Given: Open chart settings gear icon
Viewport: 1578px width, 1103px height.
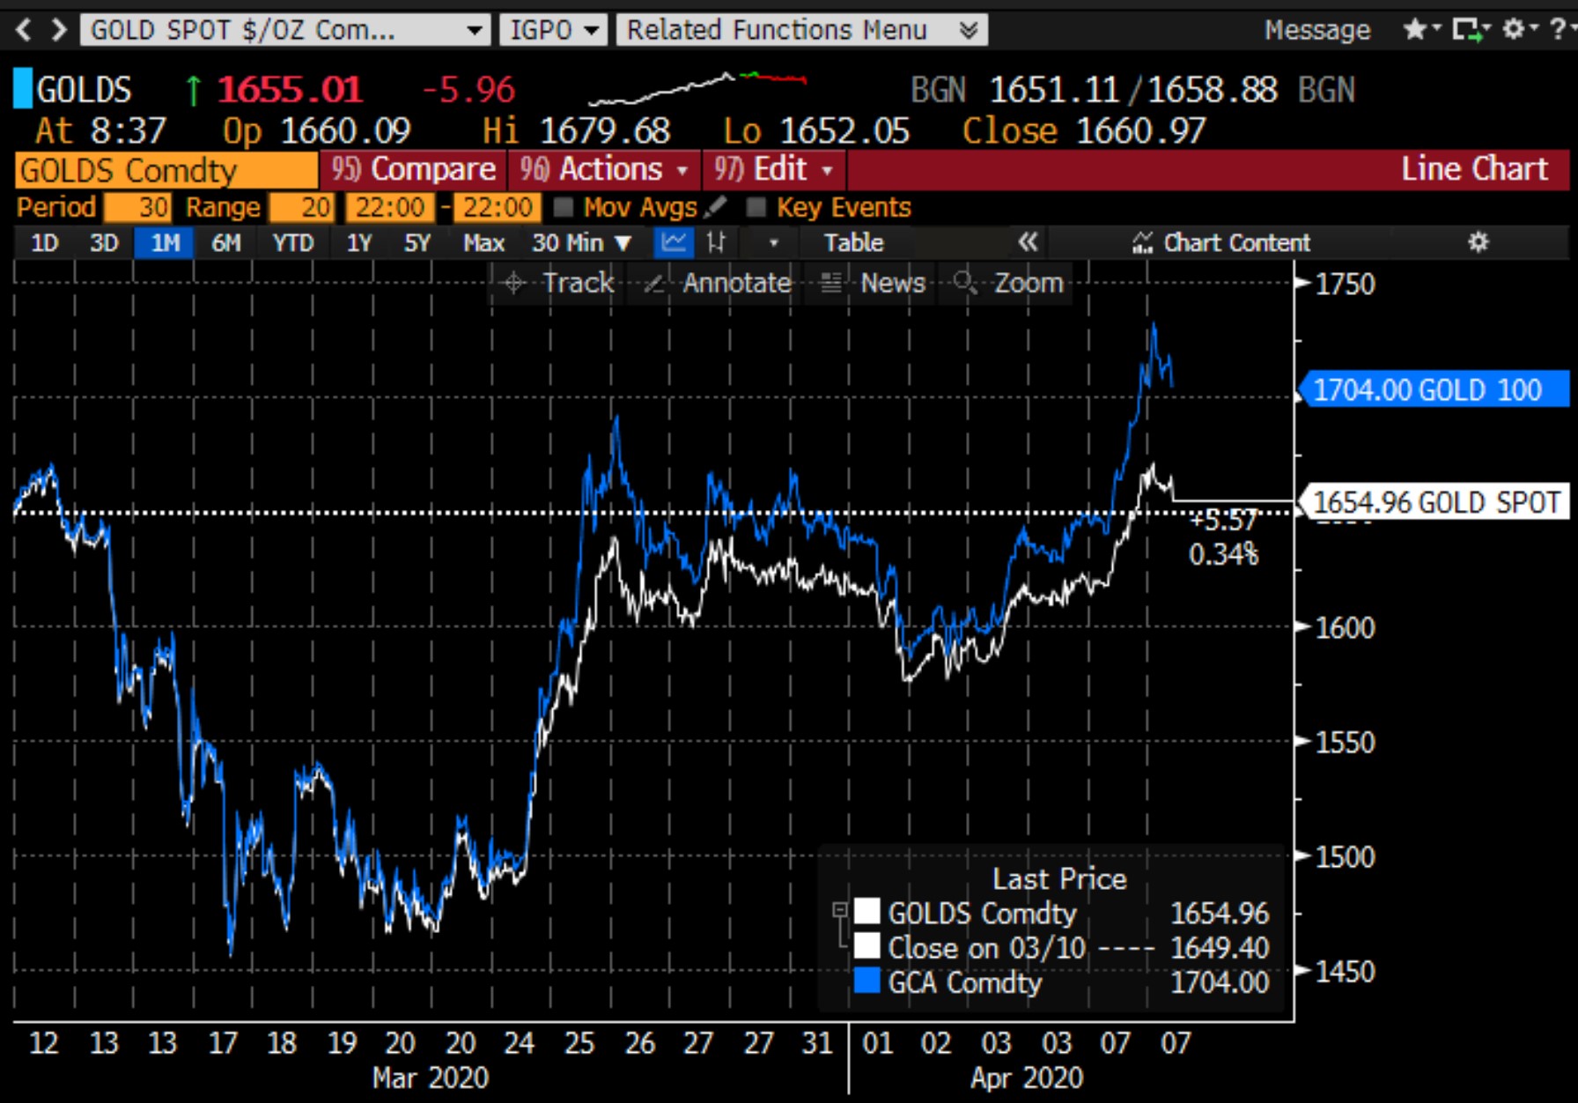Looking at the screenshot, I should click(x=1478, y=242).
